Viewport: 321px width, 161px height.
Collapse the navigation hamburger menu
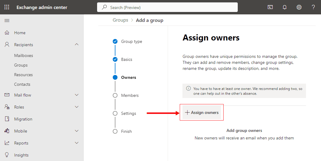pos(7,21)
